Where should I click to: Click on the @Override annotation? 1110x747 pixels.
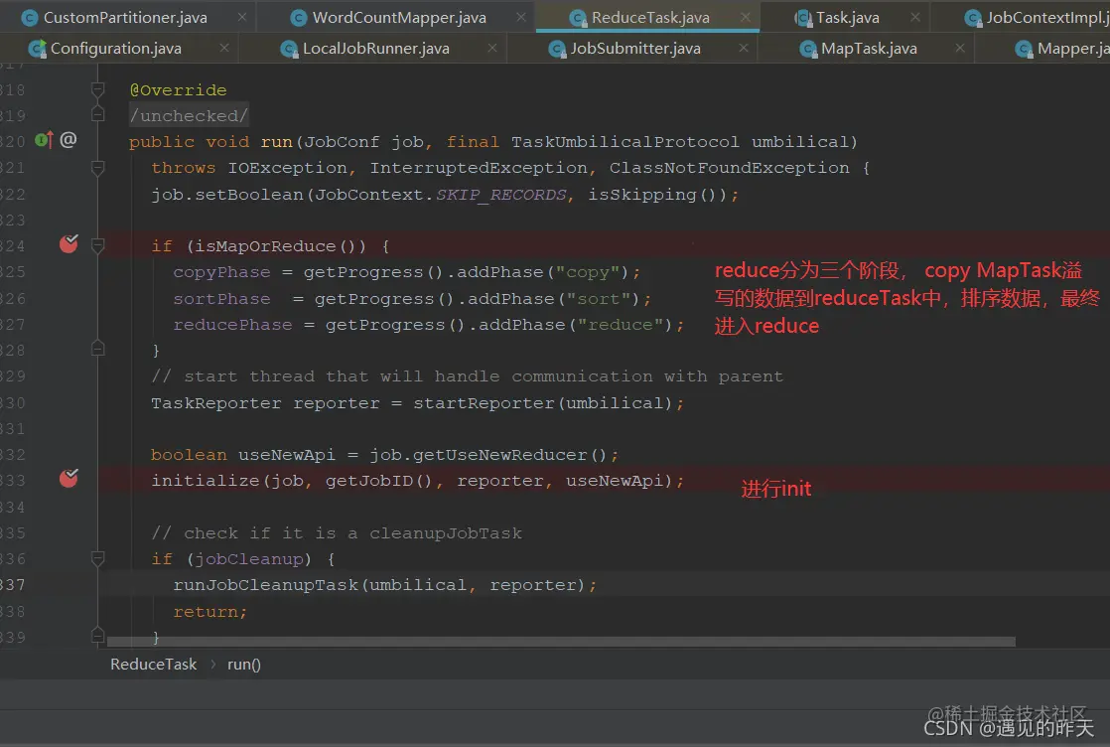(179, 90)
